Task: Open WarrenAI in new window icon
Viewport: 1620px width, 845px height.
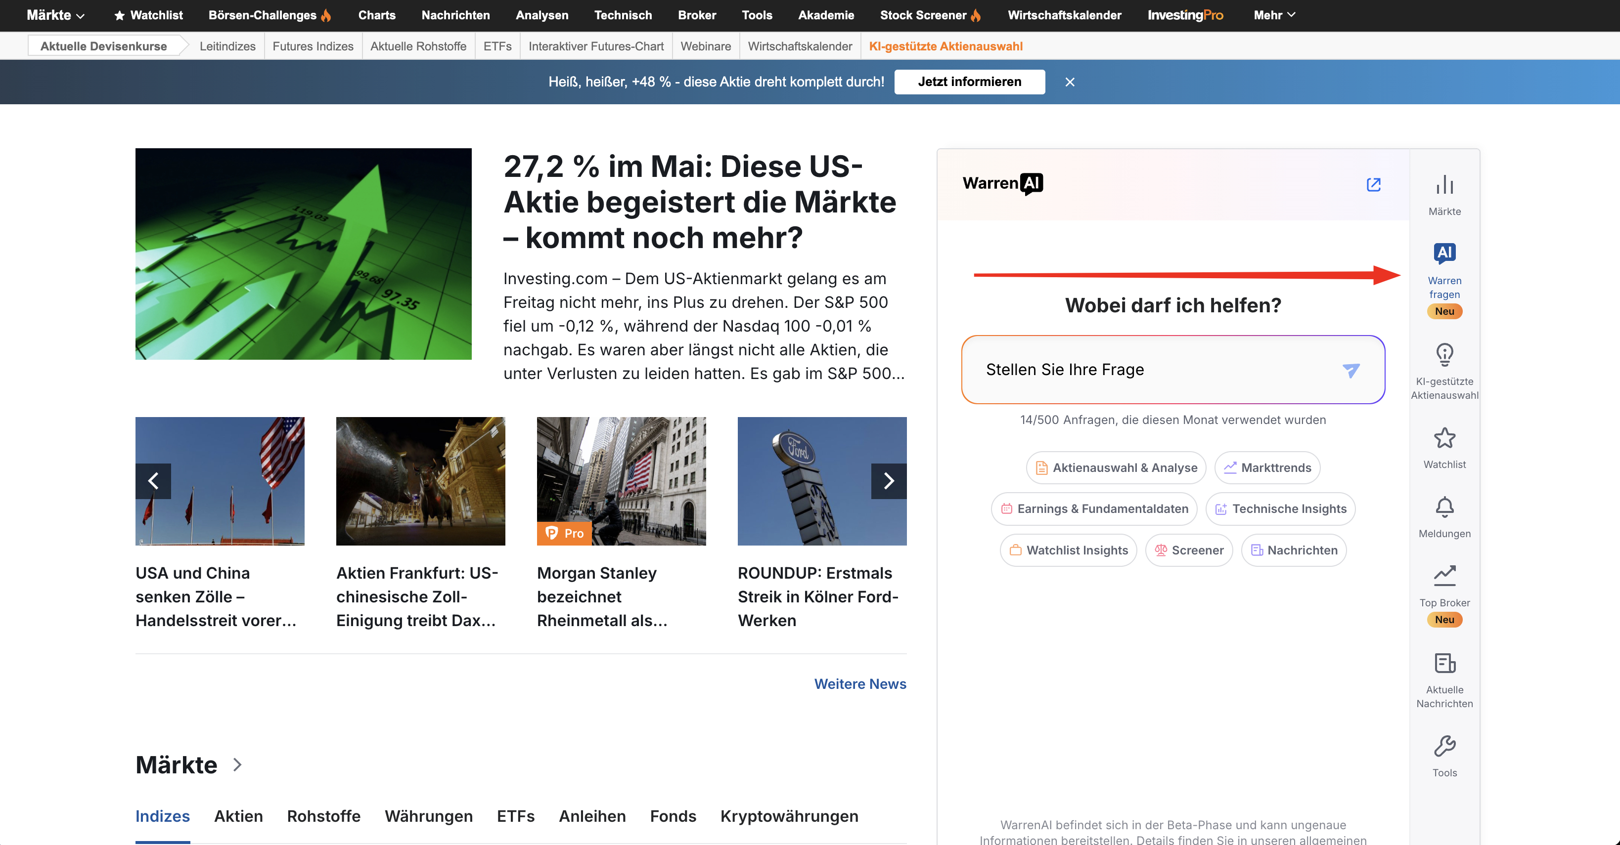Action: 1373,184
